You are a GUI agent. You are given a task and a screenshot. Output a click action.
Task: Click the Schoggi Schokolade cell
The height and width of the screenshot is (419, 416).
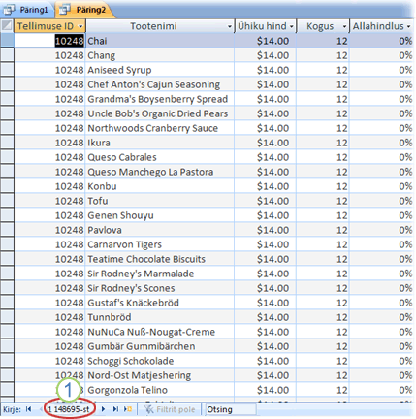pyautogui.click(x=160, y=361)
